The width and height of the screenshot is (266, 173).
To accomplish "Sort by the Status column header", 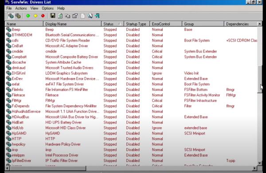I will pyautogui.click(x=113, y=24).
